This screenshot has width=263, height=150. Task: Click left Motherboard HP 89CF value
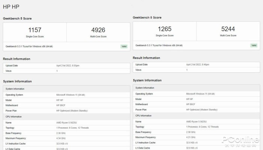[61, 105]
